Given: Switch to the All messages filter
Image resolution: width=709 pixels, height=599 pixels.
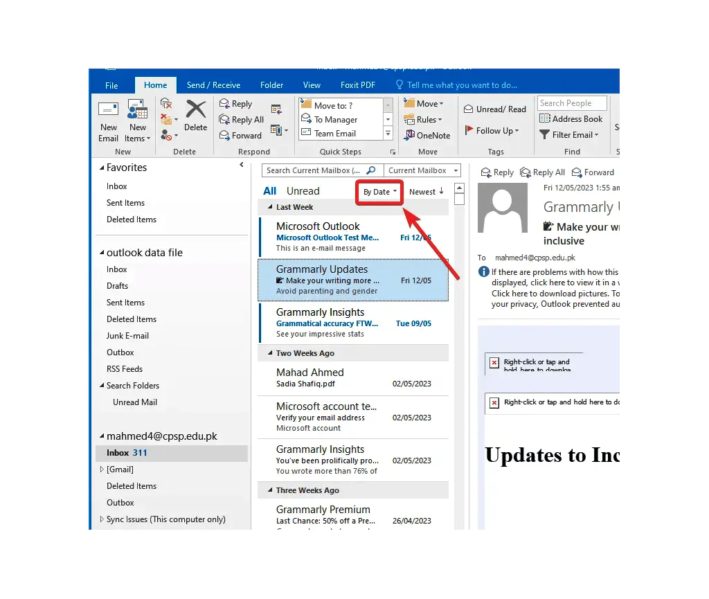Looking at the screenshot, I should coord(270,190).
